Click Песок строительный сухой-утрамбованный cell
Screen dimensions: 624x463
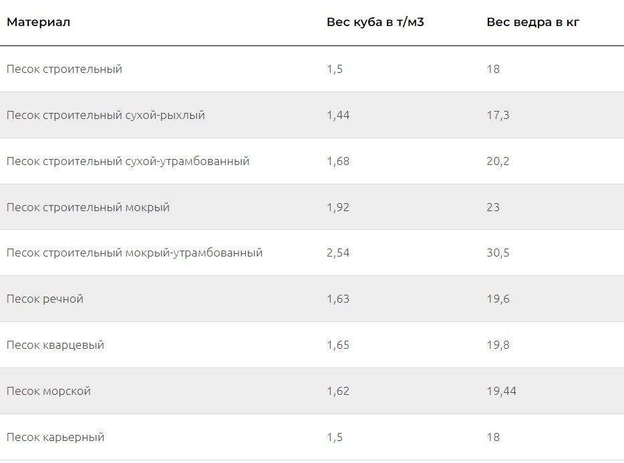128,161
